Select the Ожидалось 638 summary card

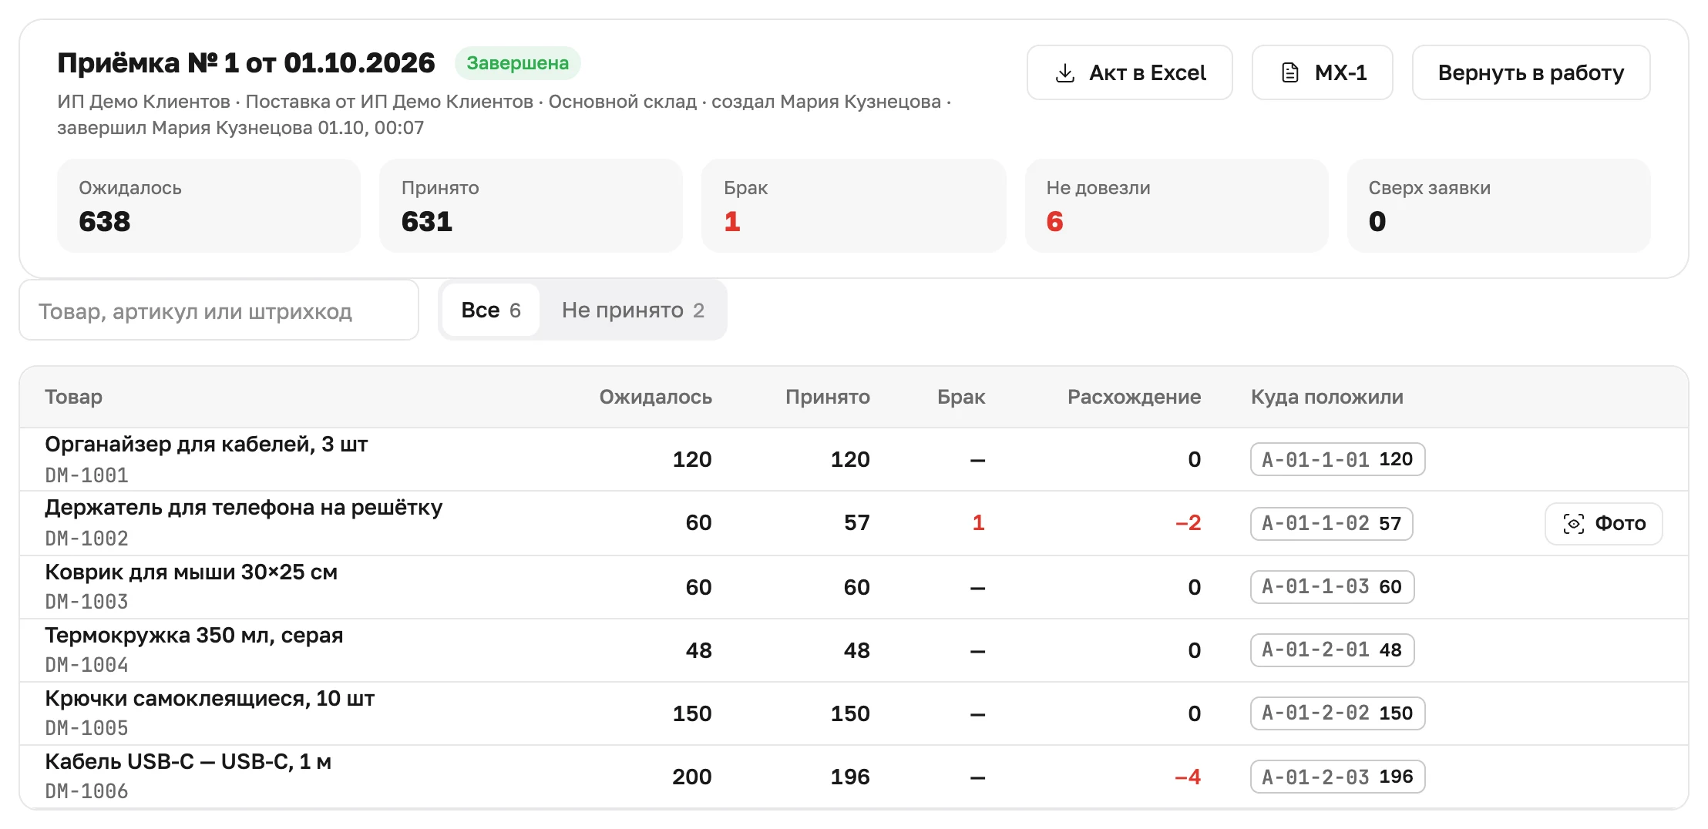point(208,206)
